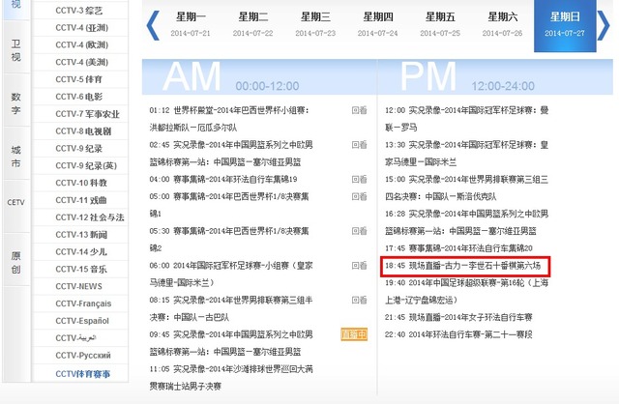Open the 15:00 世界男排联赛 listing
619x404 pixels.
(x=467, y=188)
